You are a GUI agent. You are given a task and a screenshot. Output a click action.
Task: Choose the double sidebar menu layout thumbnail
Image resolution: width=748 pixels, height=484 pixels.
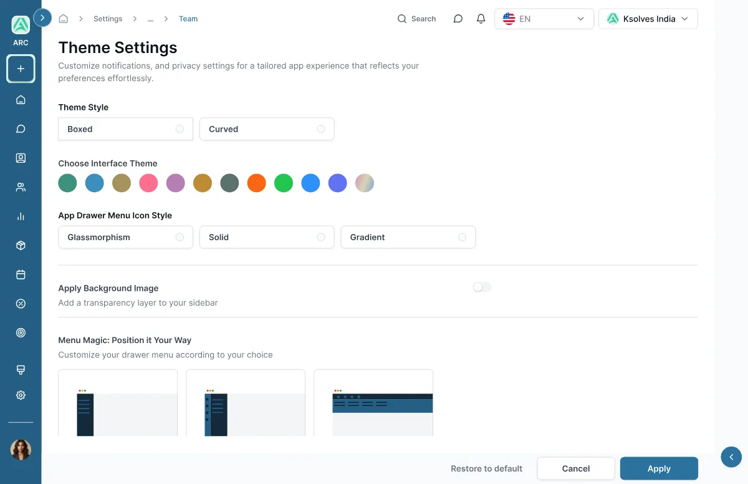(x=246, y=403)
